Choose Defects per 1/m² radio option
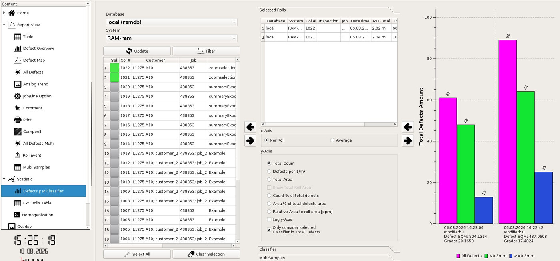 coord(269,172)
